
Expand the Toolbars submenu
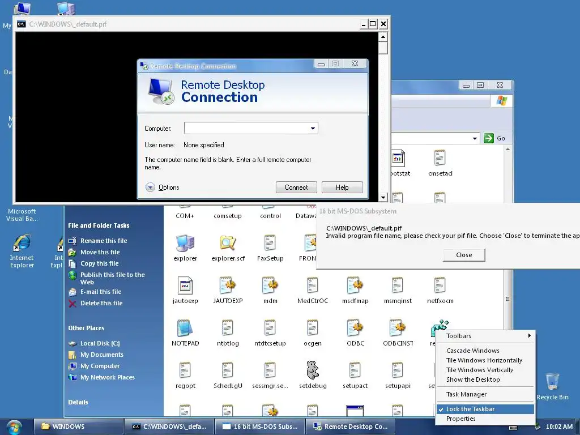coord(485,336)
